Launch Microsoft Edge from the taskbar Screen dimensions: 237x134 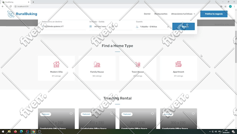click(x=21, y=132)
